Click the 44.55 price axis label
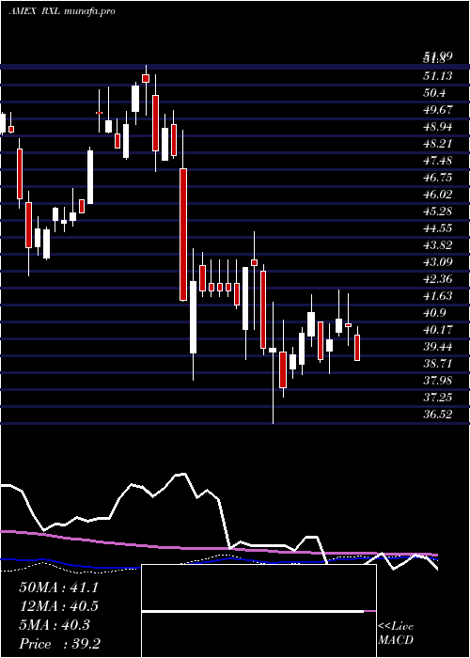Screen dimensions: 470x658 coord(438,228)
